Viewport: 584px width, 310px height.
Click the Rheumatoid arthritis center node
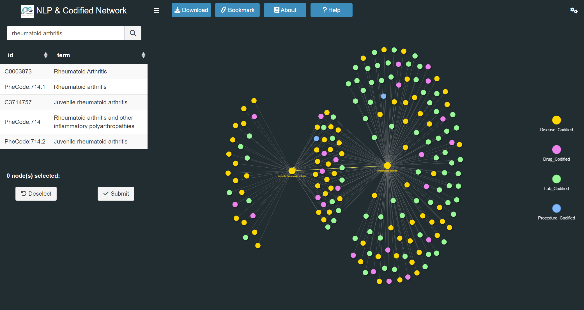pos(387,166)
